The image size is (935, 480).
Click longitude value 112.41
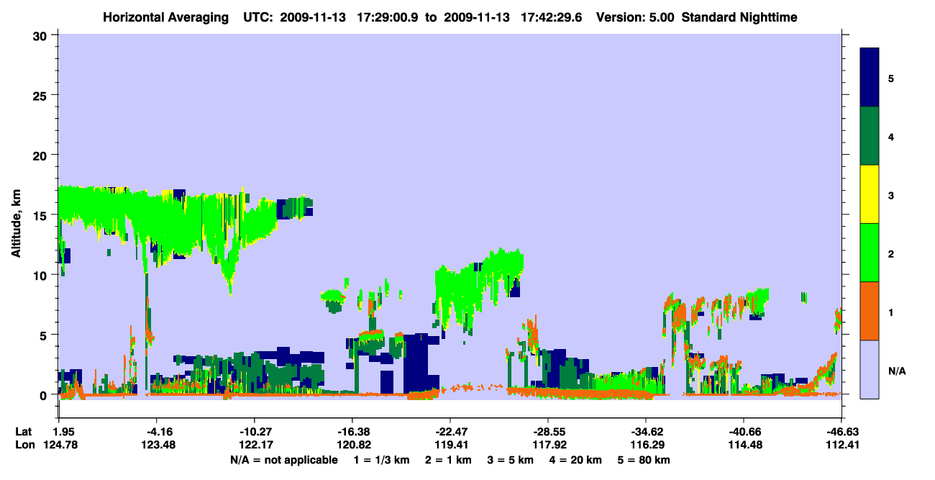[x=841, y=445]
